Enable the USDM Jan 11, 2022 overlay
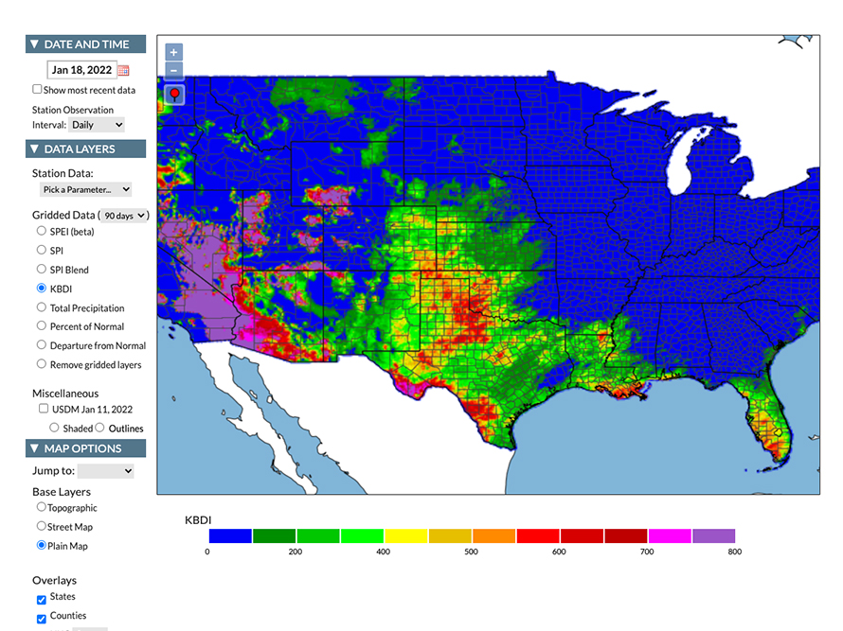Viewport: 843px width, 631px height. click(x=43, y=408)
